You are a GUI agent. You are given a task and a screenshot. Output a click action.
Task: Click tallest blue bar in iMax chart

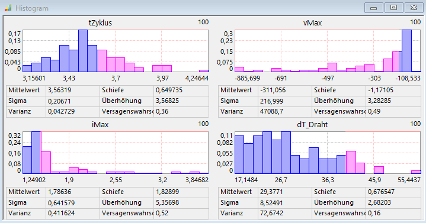point(36,153)
